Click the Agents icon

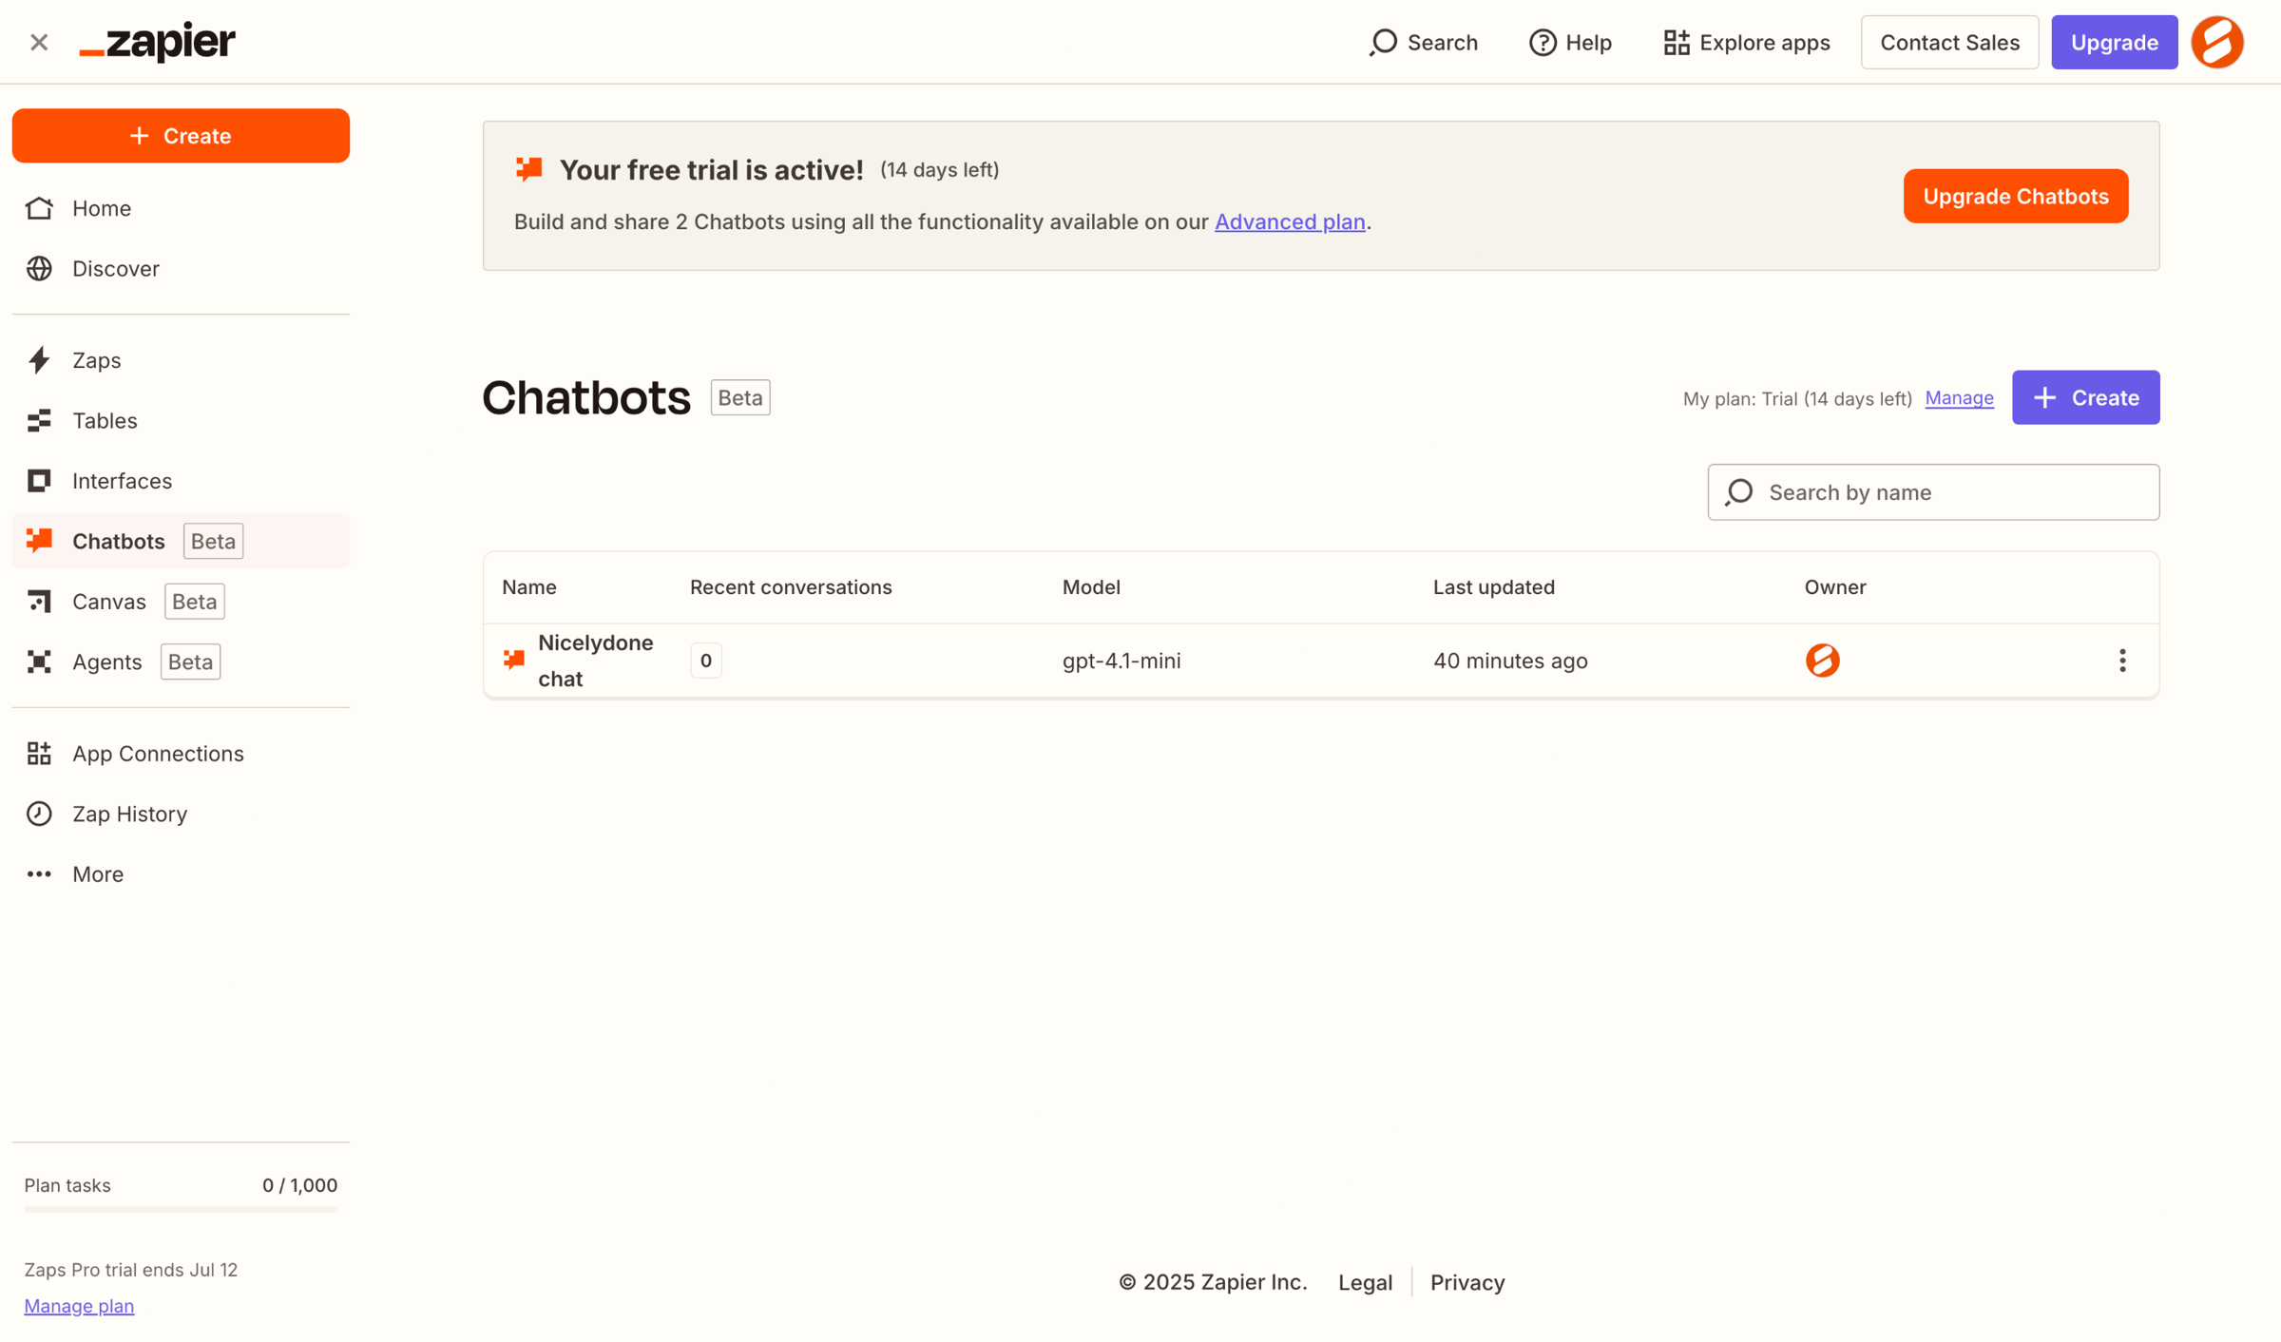pyautogui.click(x=39, y=661)
